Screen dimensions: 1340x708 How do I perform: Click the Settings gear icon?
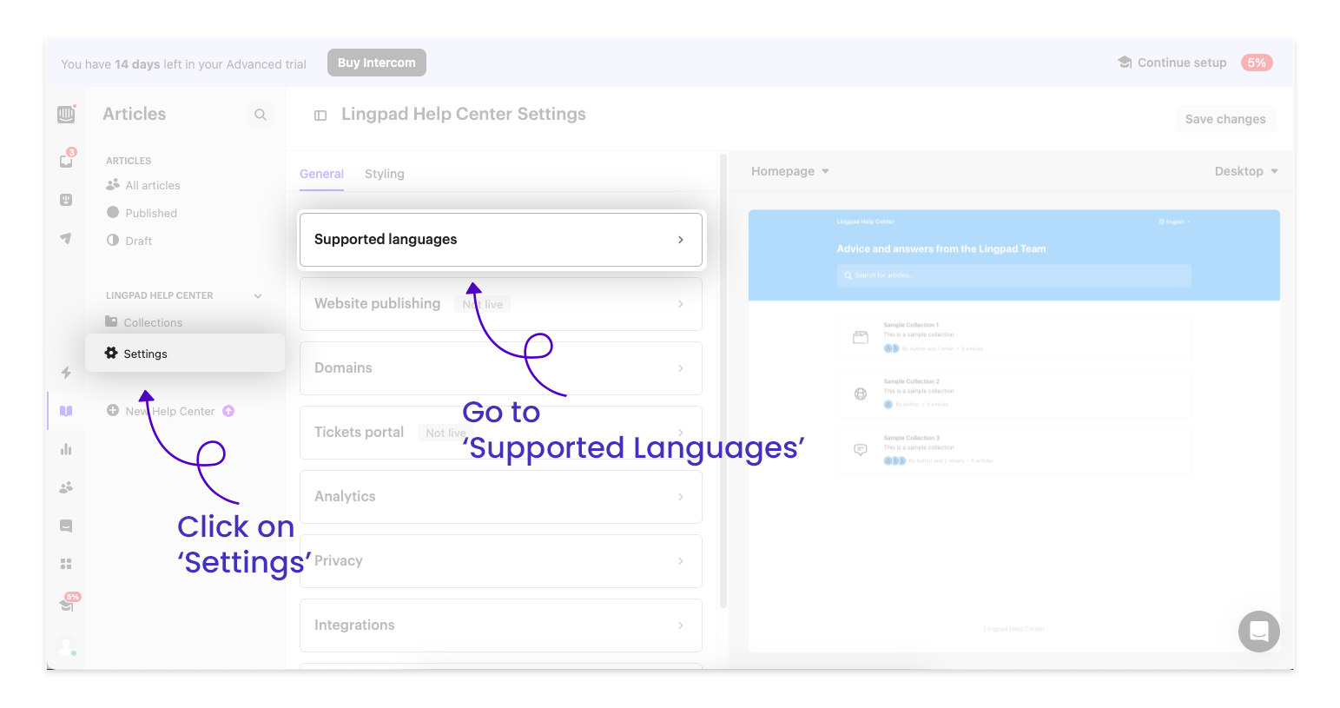111,353
